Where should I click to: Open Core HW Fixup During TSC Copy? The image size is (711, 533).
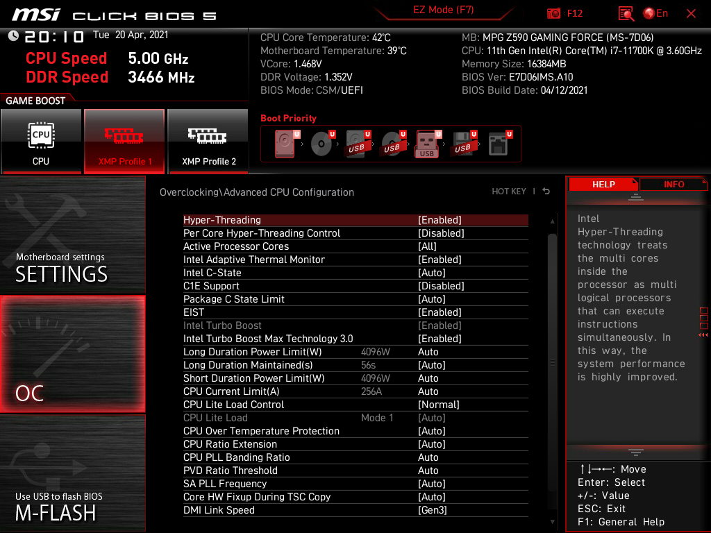point(355,496)
